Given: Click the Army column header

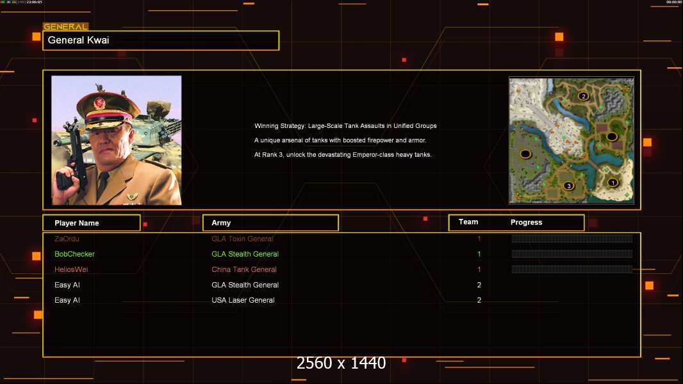Looking at the screenshot, I should (270, 223).
